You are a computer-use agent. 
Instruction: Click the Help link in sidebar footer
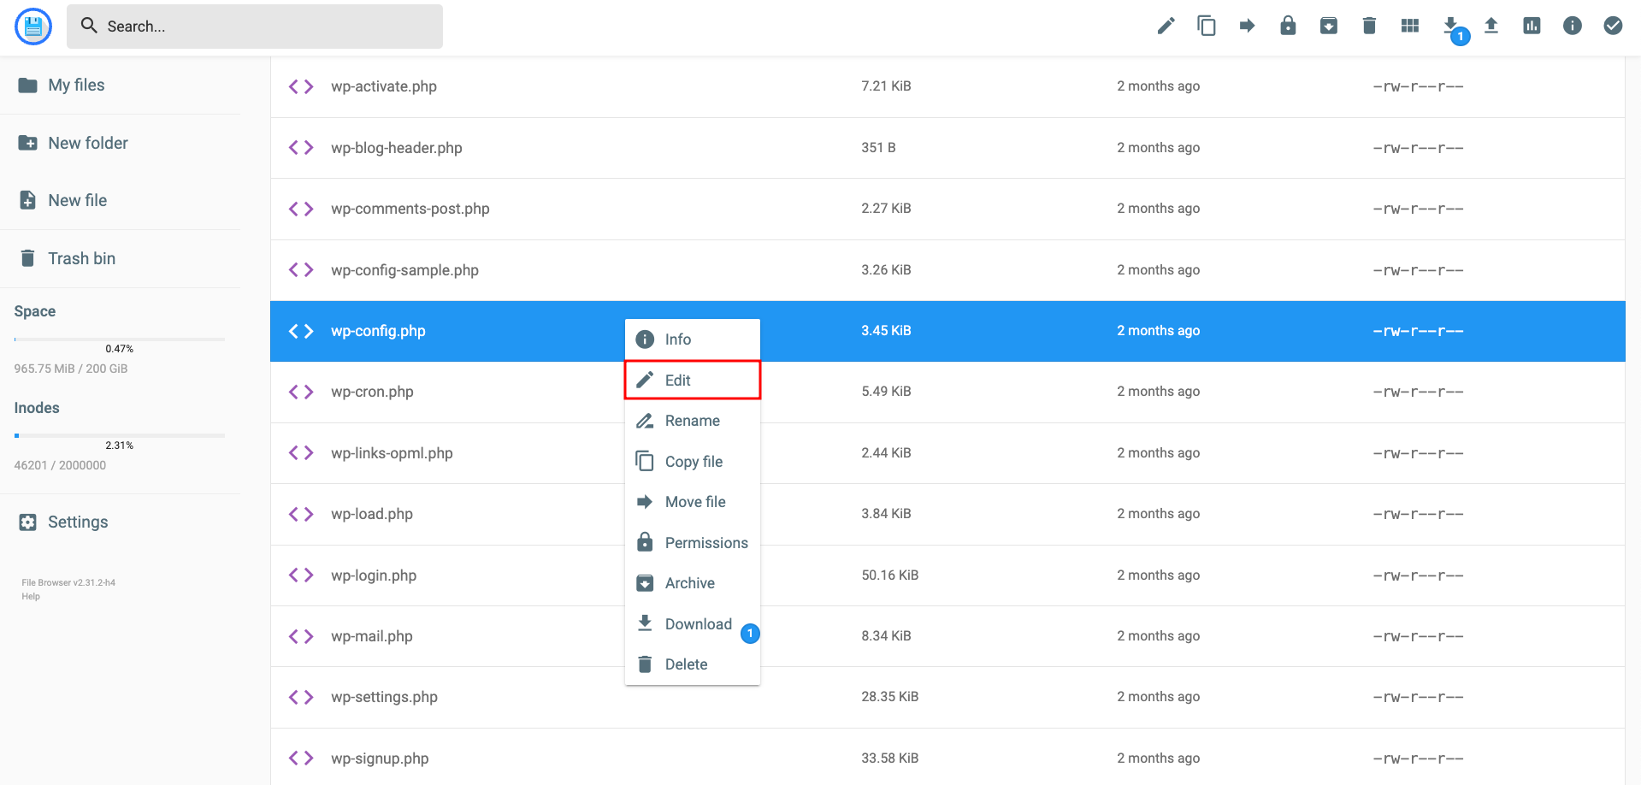(x=31, y=597)
